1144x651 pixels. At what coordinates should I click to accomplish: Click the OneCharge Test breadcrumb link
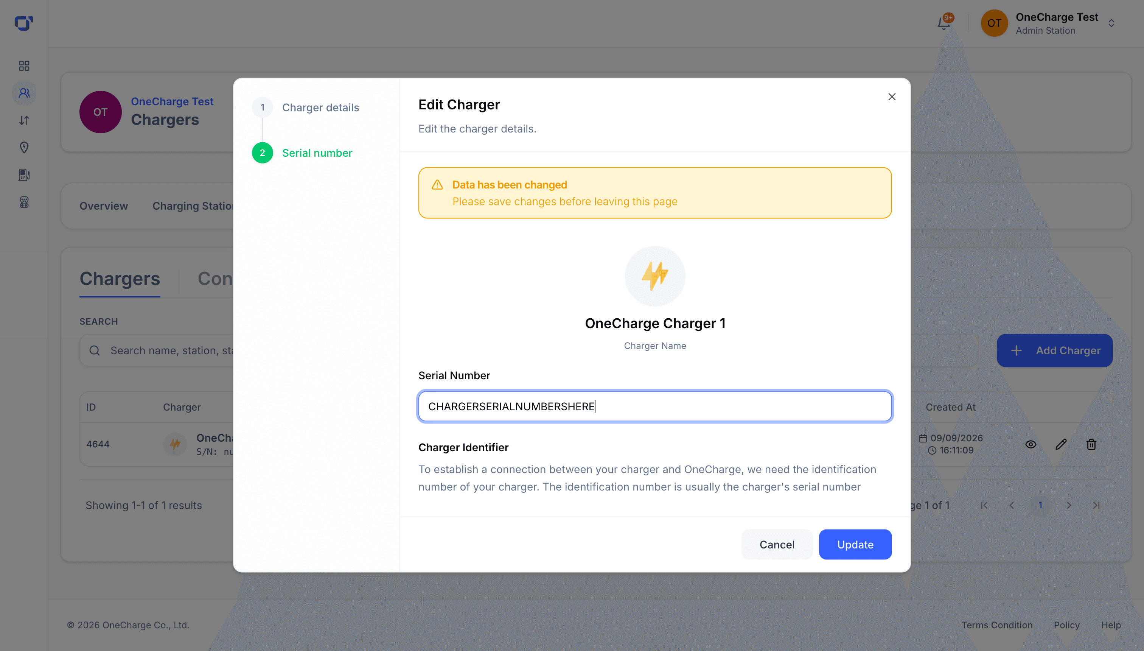(172, 101)
